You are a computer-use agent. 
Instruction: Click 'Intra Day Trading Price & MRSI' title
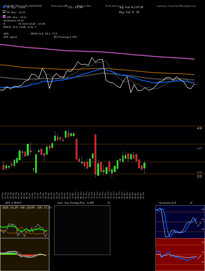[x=84, y=203]
